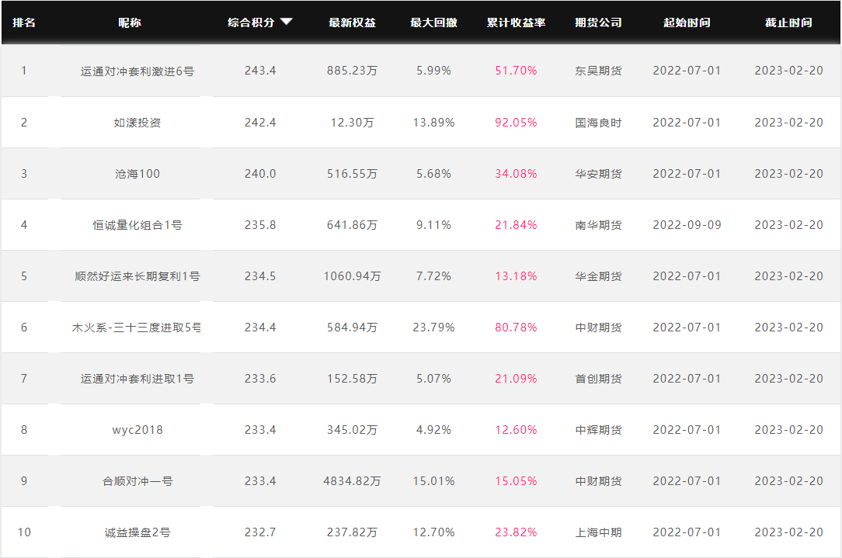Click the 截止时间 column header
The width and height of the screenshot is (842, 558).
pos(788,23)
